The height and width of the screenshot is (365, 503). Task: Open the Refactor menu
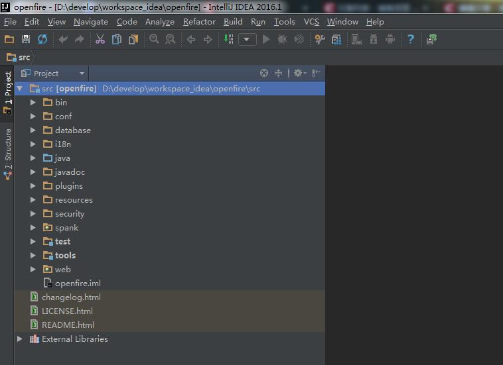199,22
